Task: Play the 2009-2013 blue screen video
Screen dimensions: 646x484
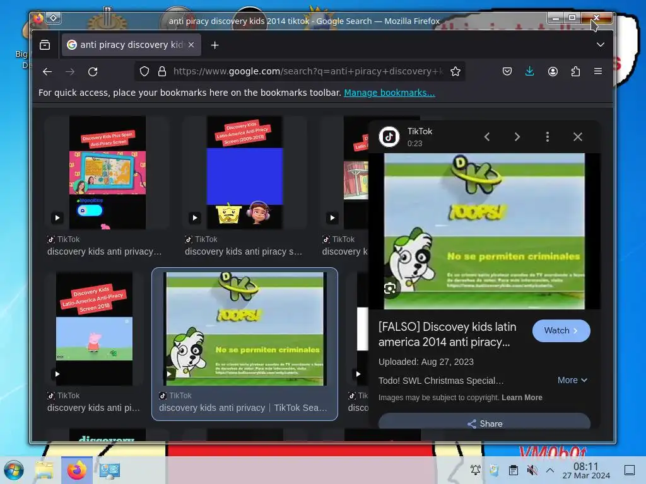Action: [x=195, y=217]
